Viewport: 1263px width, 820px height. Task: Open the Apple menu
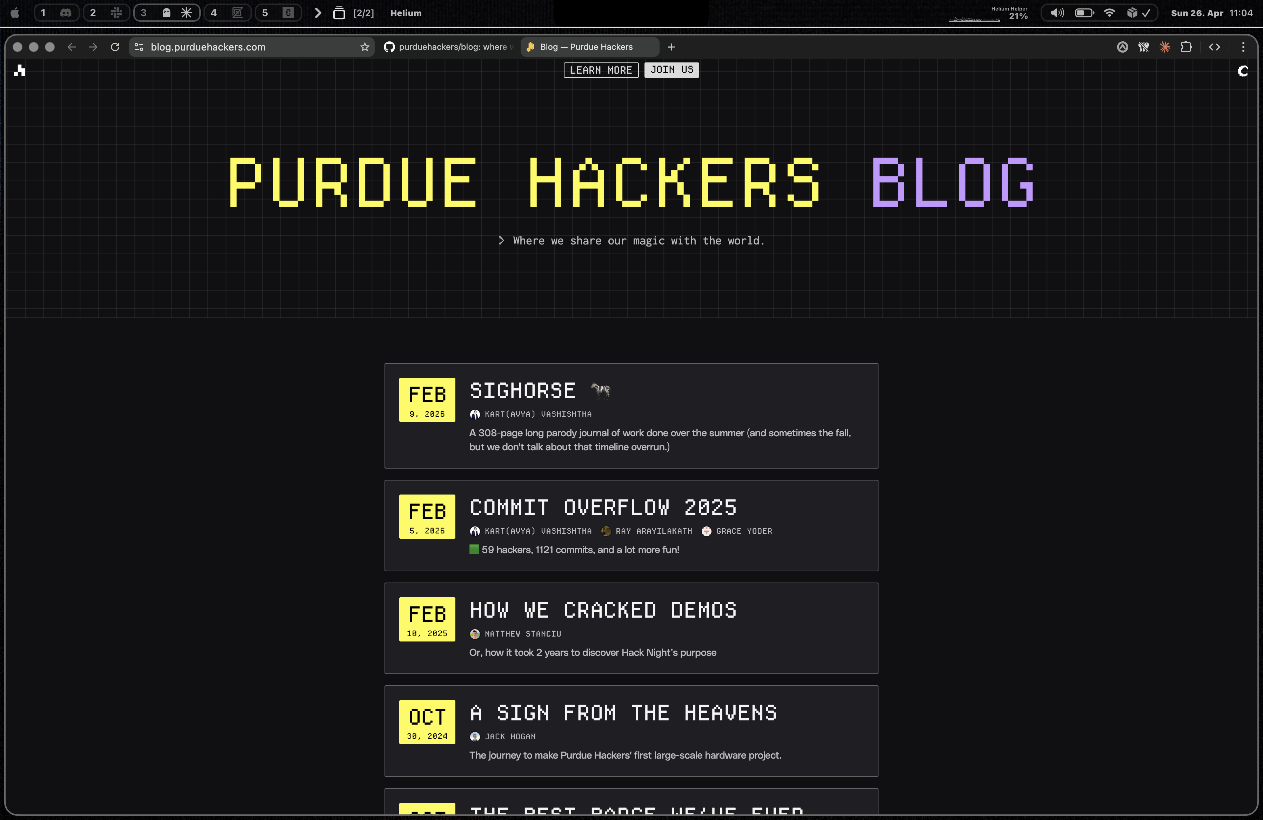(15, 13)
